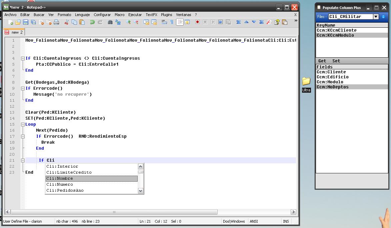Click the Open file folder icon

(18, 22)
